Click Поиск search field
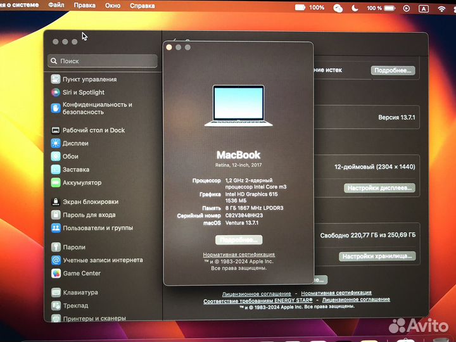The height and width of the screenshot is (342, 456). point(103,61)
